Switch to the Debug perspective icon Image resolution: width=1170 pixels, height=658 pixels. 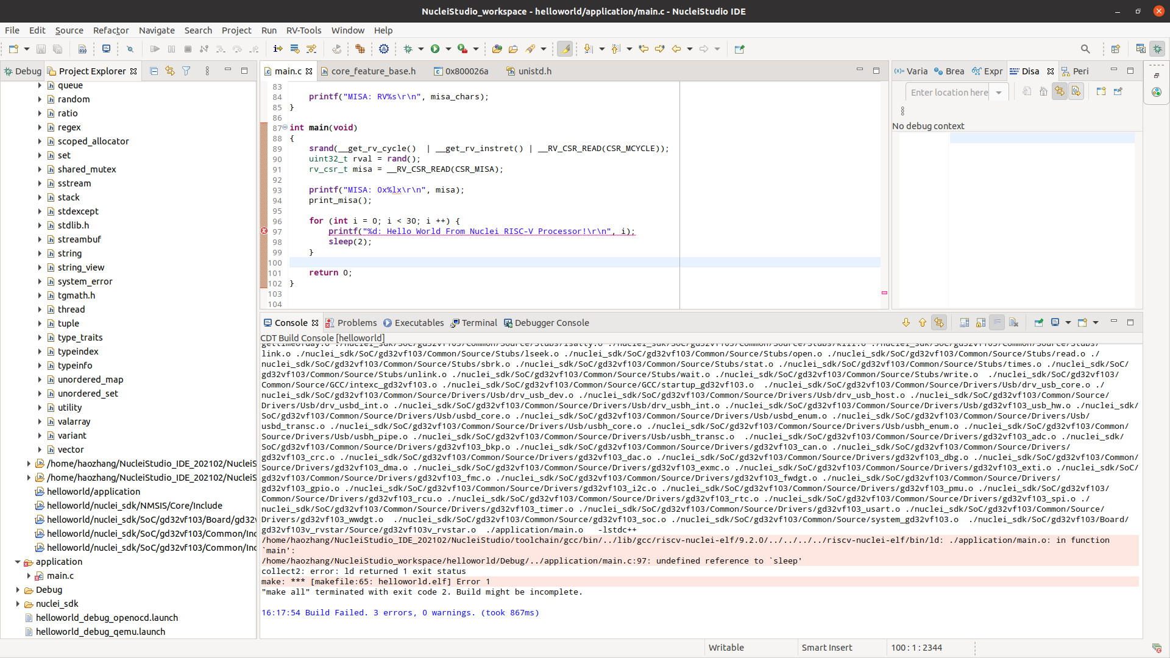(1157, 49)
